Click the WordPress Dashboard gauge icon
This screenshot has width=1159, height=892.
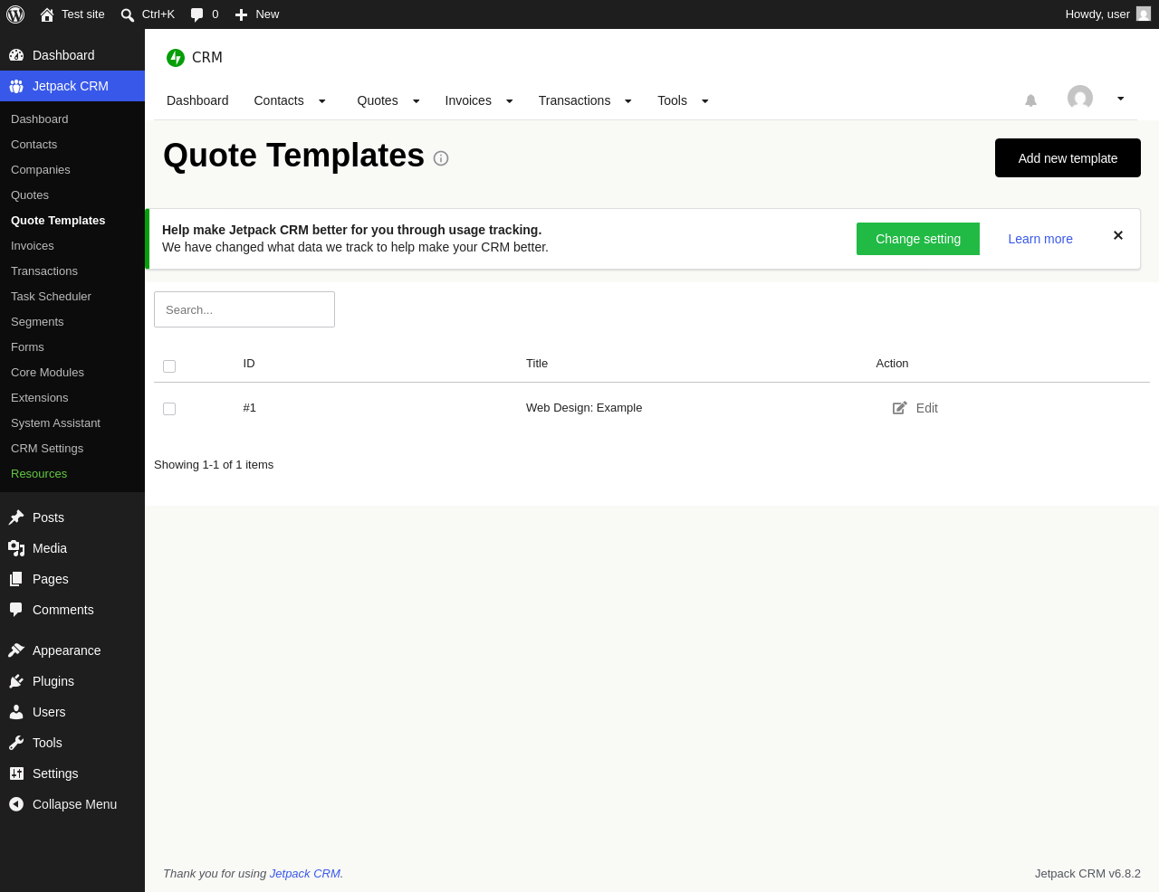tap(16, 55)
